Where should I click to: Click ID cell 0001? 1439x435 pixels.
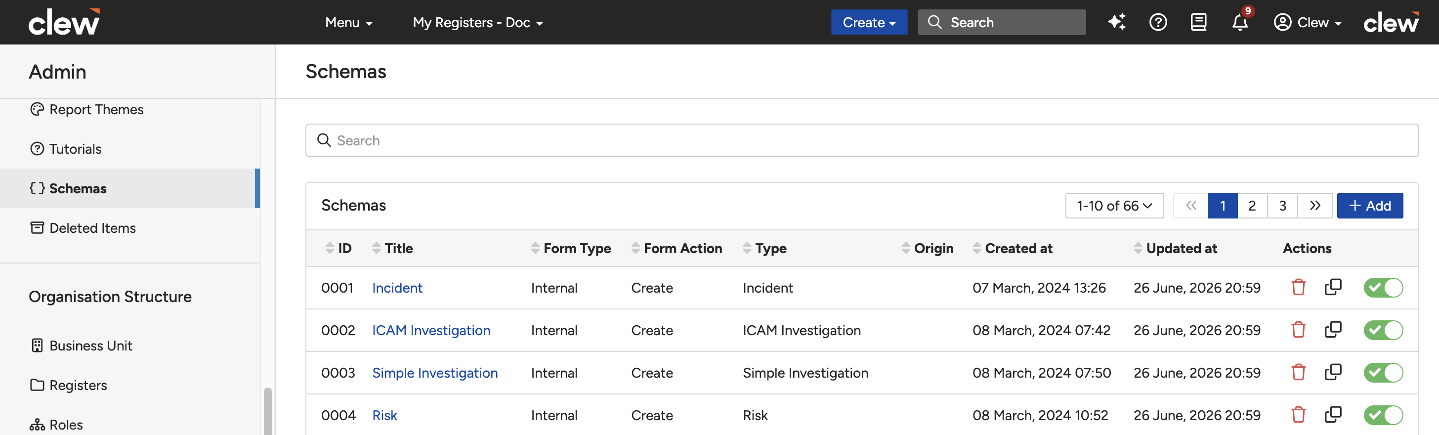point(337,287)
